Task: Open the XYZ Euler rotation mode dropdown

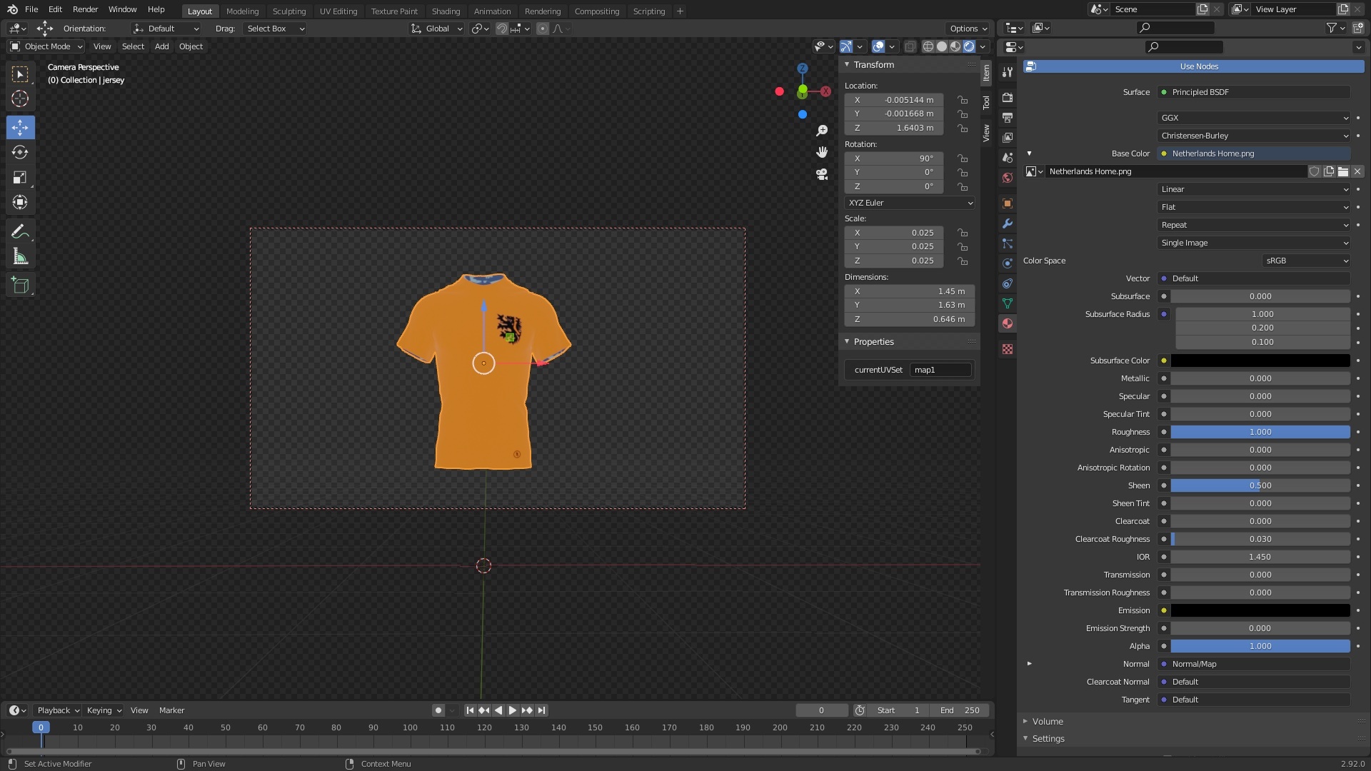Action: [x=910, y=203]
